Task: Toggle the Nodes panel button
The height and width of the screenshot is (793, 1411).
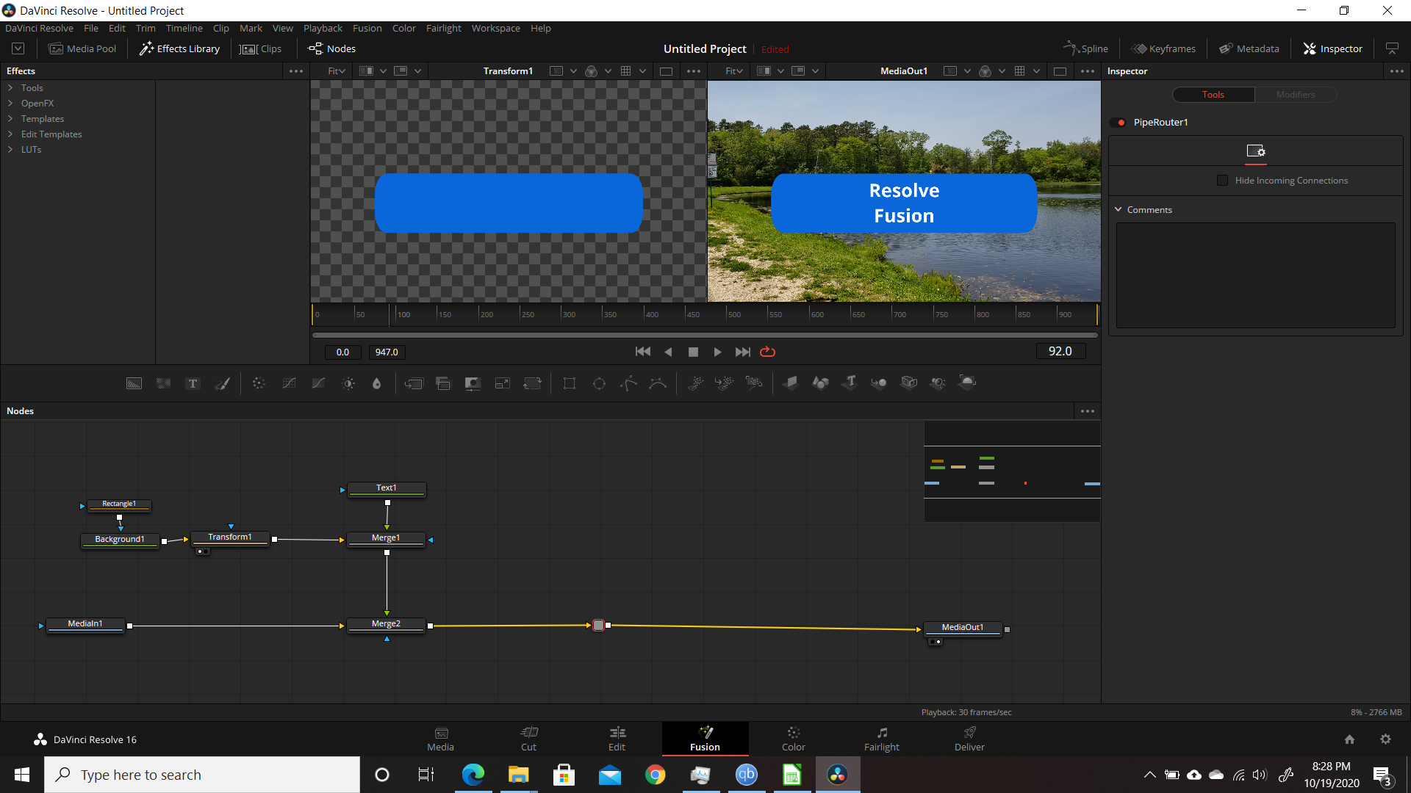Action: coord(332,48)
